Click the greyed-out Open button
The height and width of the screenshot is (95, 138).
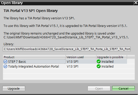[x=99, y=88]
